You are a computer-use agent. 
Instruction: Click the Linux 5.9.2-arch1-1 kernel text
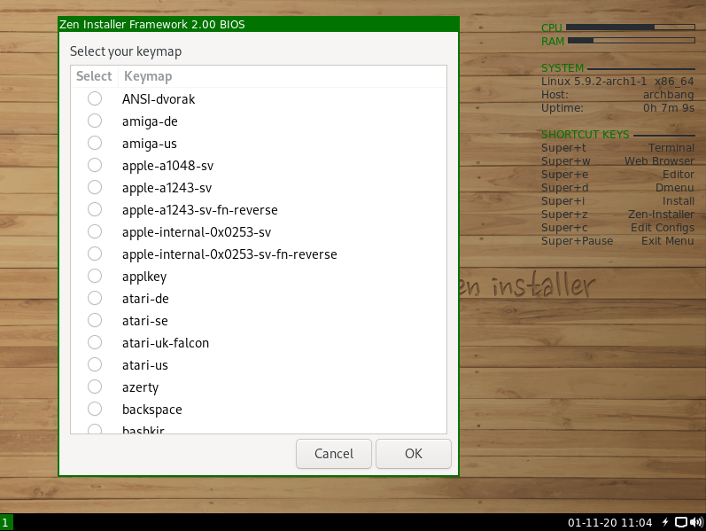pyautogui.click(x=594, y=82)
